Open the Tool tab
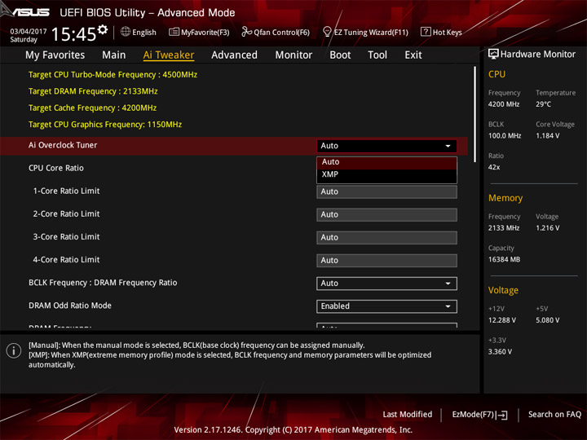This screenshot has width=587, height=440. tap(377, 55)
